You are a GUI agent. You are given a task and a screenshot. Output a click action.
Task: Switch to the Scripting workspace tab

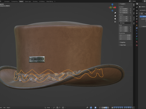tap(35, 2)
